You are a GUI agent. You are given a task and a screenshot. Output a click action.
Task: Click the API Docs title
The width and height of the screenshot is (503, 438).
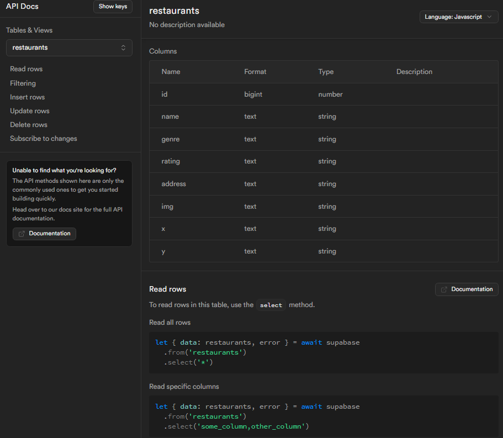point(22,7)
